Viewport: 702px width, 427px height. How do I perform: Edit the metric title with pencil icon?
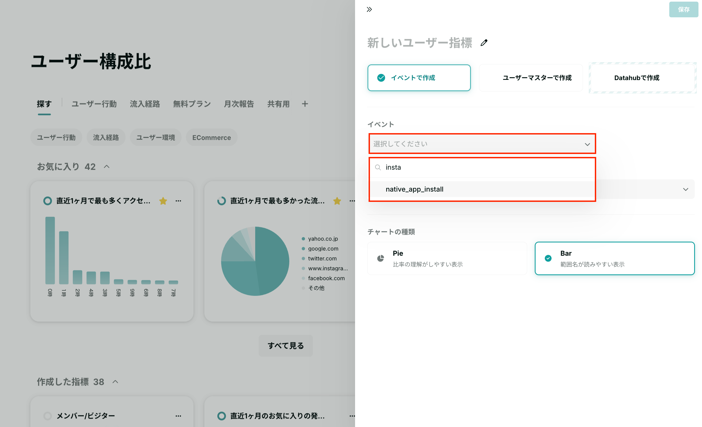484,43
